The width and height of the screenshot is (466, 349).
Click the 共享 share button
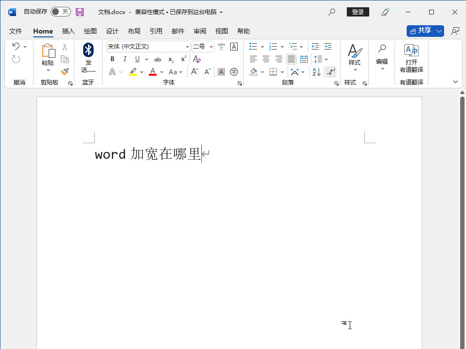point(421,31)
